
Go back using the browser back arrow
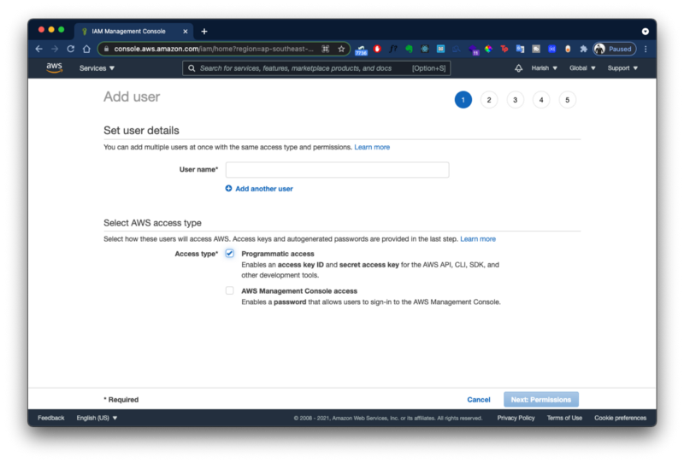click(38, 49)
